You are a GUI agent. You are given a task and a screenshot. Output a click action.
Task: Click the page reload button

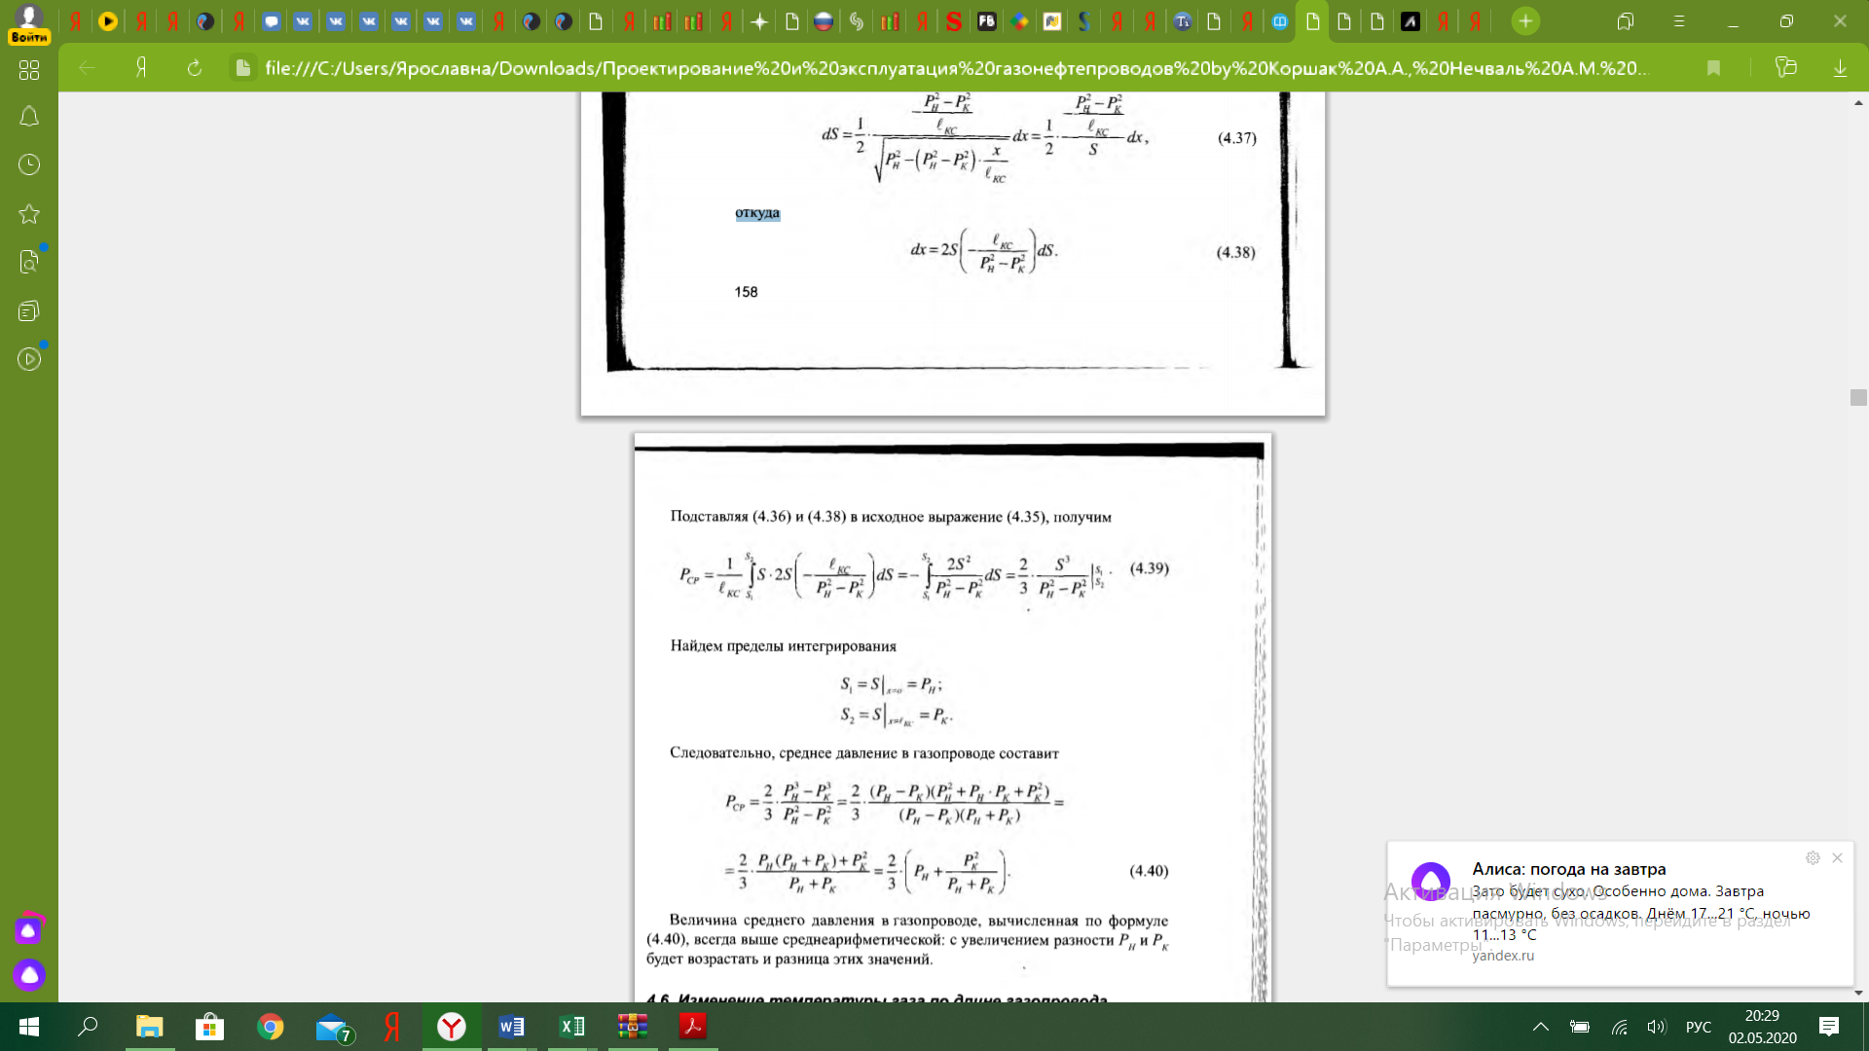click(194, 68)
